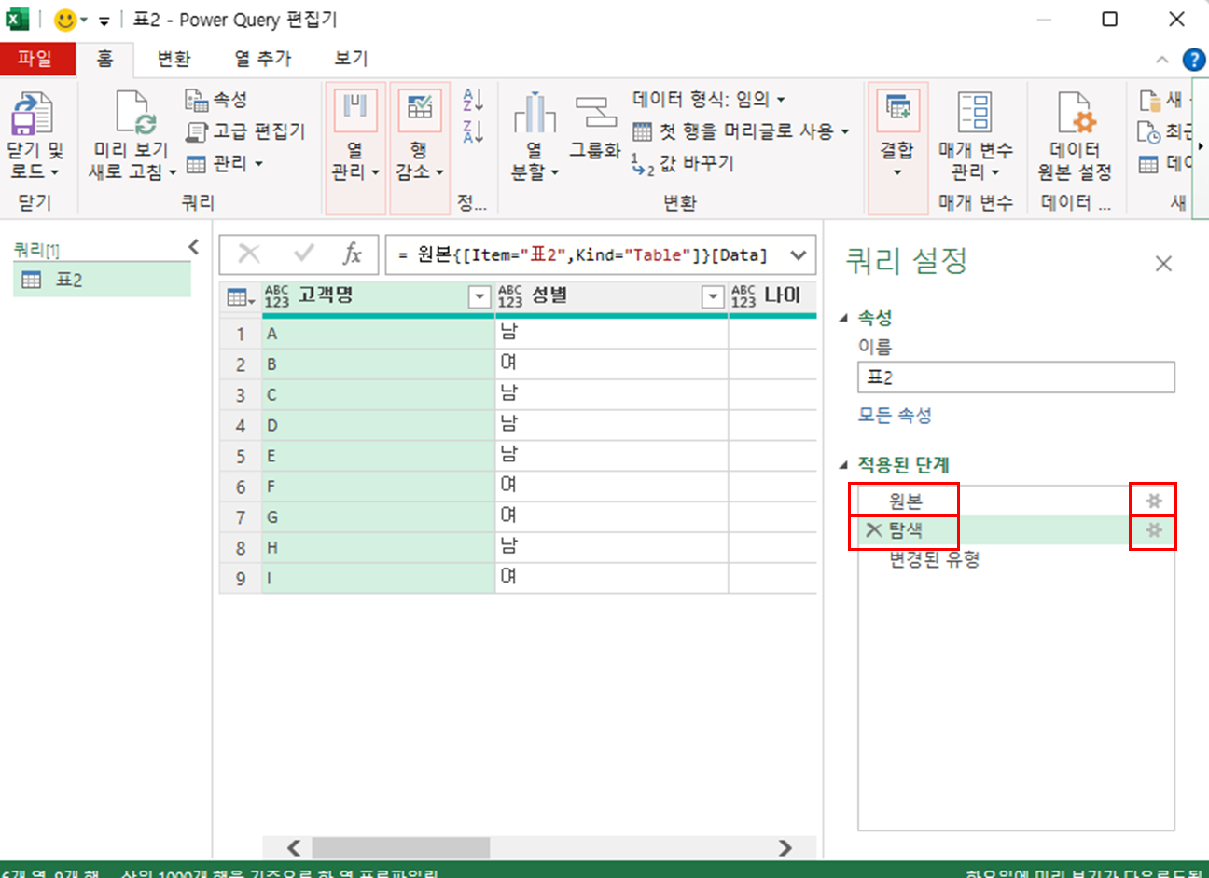Switch to the Transform (변환) tab
The width and height of the screenshot is (1209, 878).
pyautogui.click(x=174, y=59)
